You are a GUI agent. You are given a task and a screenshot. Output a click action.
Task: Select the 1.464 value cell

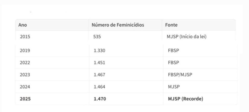tap(100, 87)
